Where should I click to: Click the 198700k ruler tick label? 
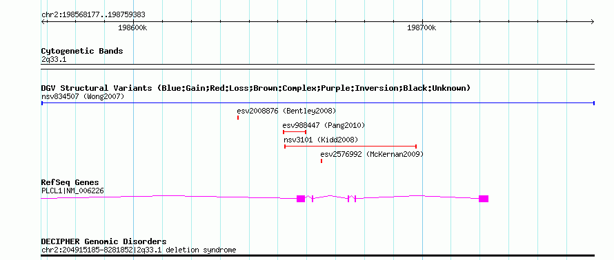pos(422,28)
